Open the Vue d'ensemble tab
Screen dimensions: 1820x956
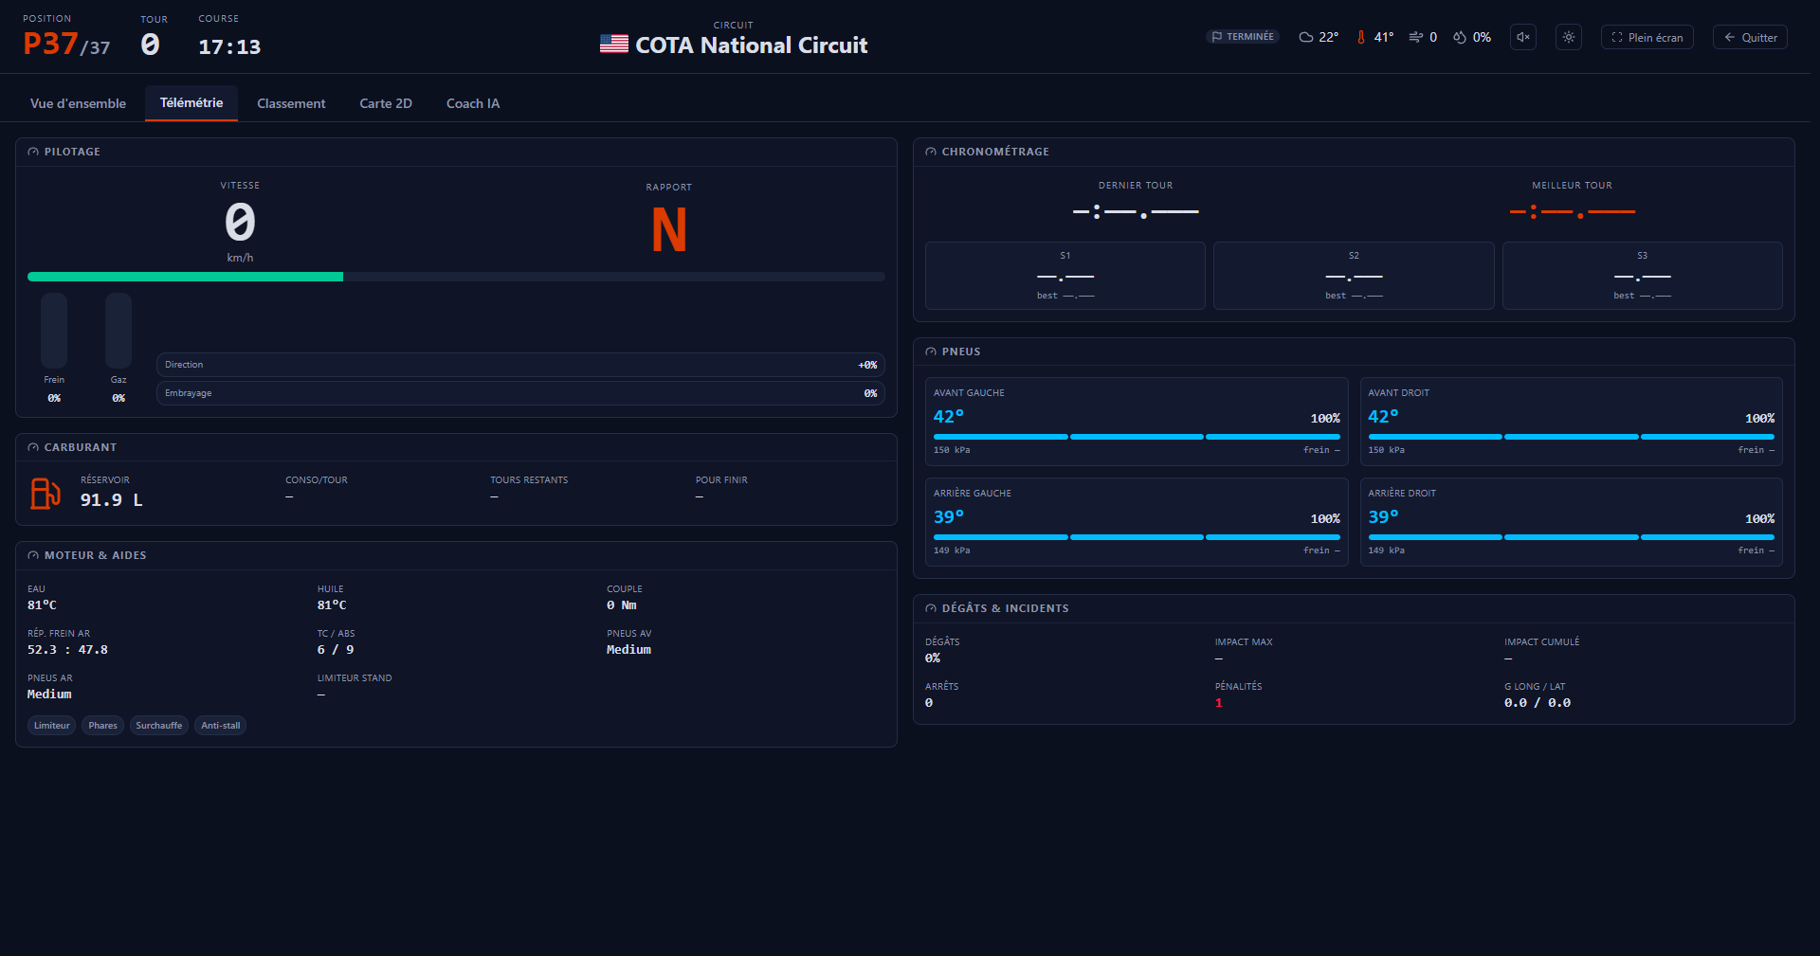coord(78,103)
